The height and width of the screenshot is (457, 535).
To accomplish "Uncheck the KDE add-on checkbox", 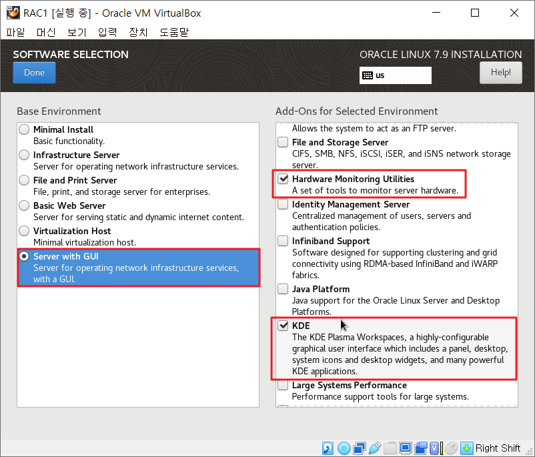I will click(283, 326).
